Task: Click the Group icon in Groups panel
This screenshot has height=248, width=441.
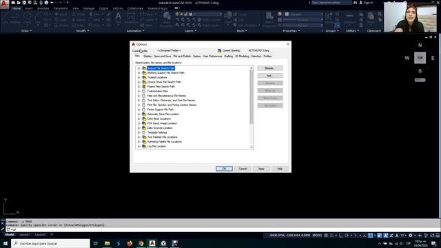Action: [329, 17]
